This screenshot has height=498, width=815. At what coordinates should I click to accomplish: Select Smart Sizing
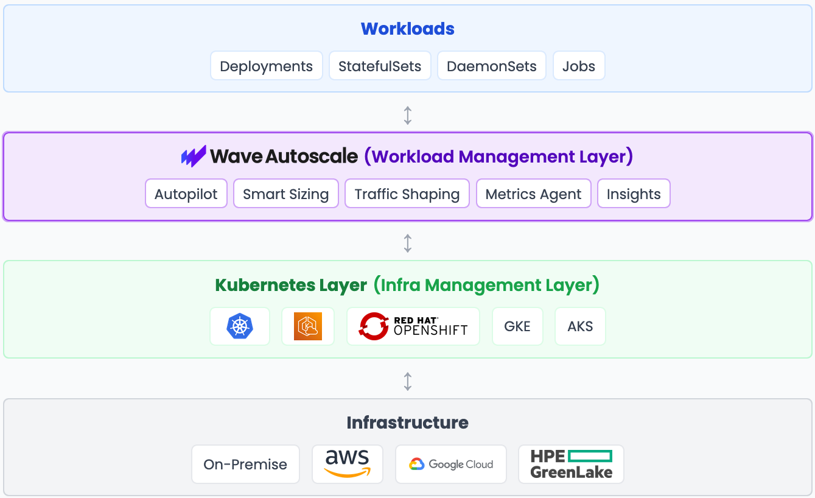286,194
